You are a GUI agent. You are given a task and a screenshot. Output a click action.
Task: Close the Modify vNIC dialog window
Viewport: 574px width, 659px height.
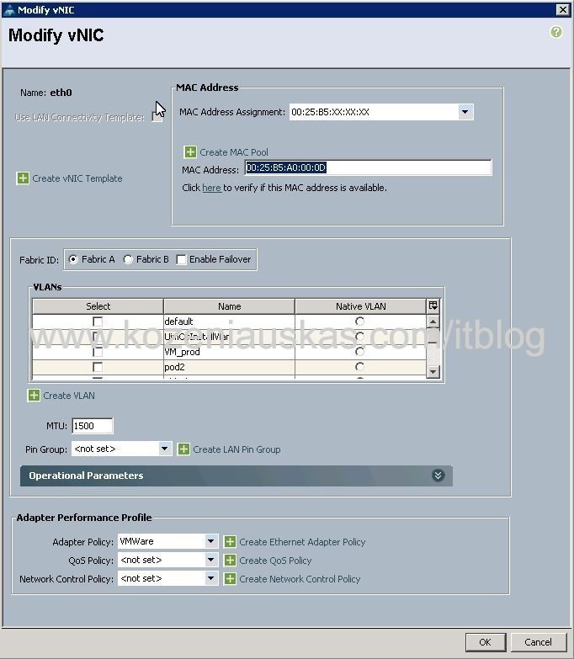pos(563,9)
